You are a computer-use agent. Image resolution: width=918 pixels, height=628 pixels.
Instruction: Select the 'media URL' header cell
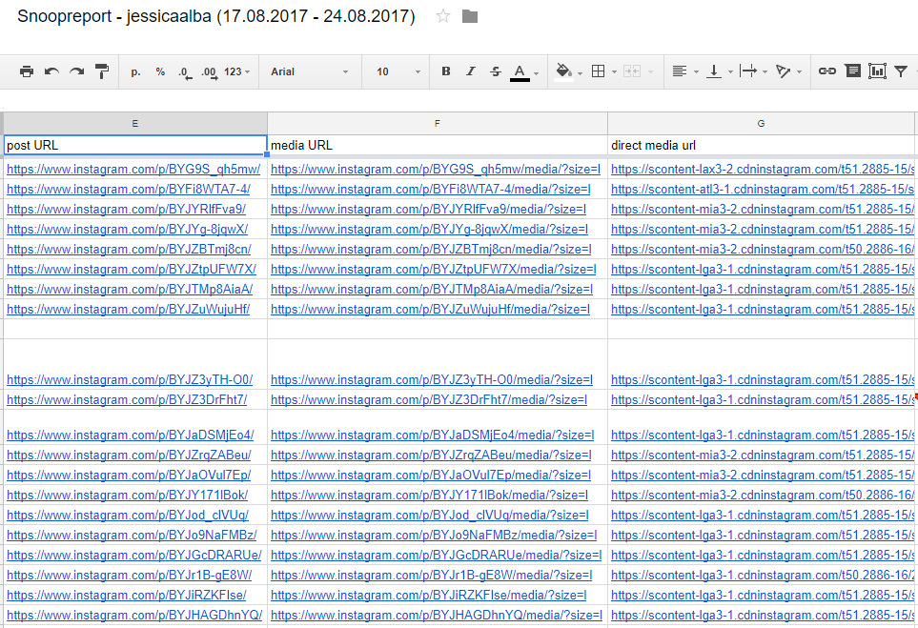point(438,145)
